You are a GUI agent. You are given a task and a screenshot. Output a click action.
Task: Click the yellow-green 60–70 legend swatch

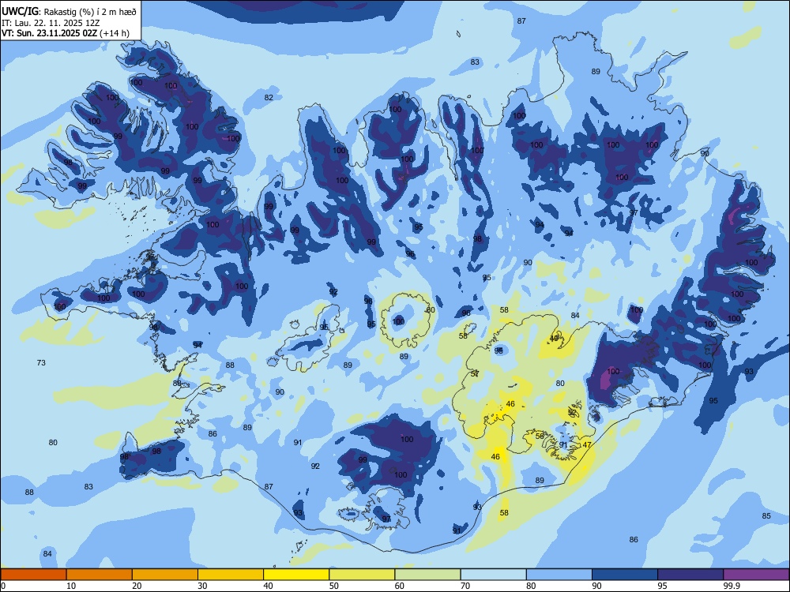tap(427, 575)
